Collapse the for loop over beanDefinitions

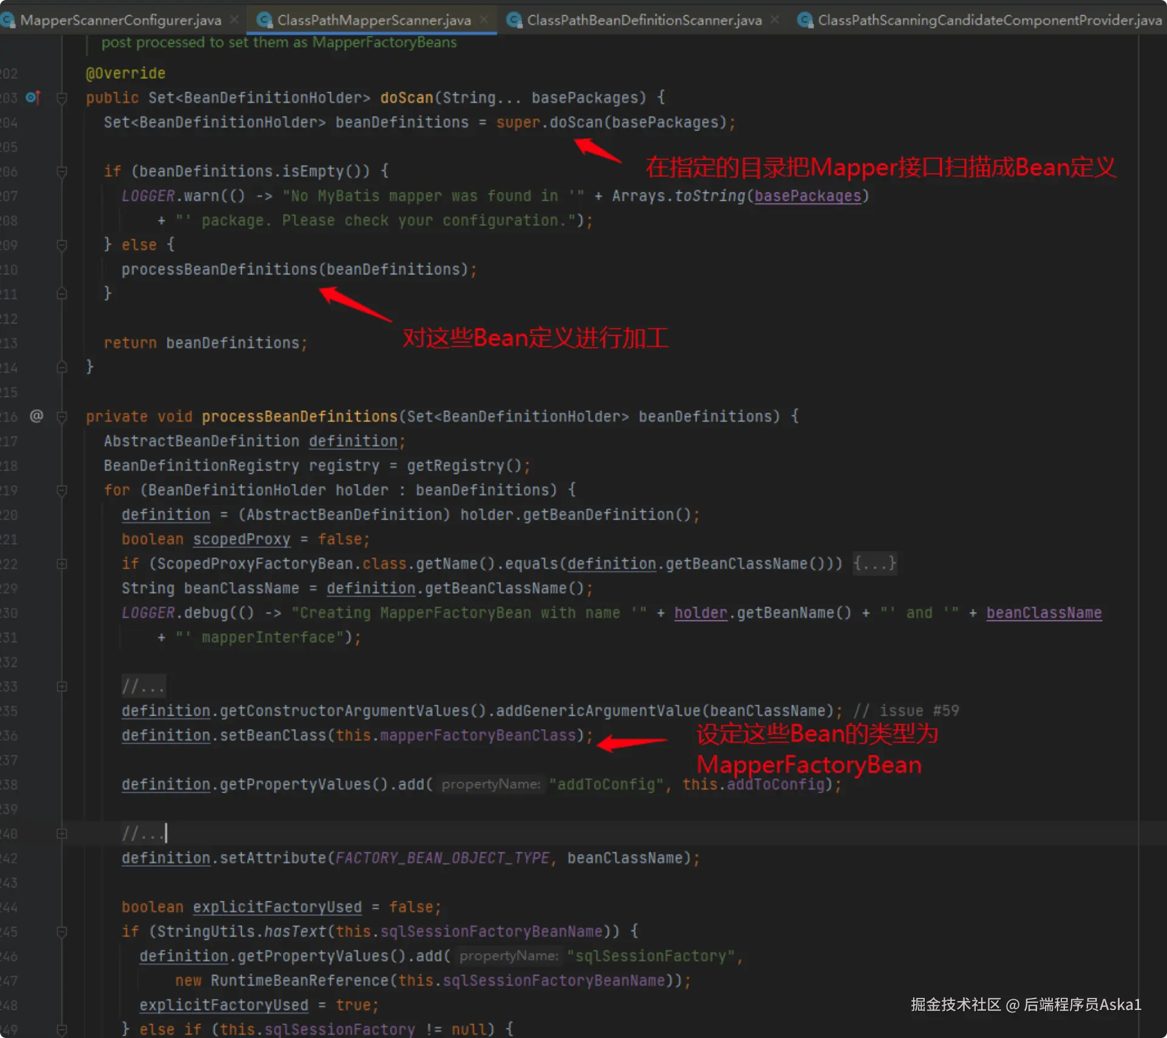61,490
